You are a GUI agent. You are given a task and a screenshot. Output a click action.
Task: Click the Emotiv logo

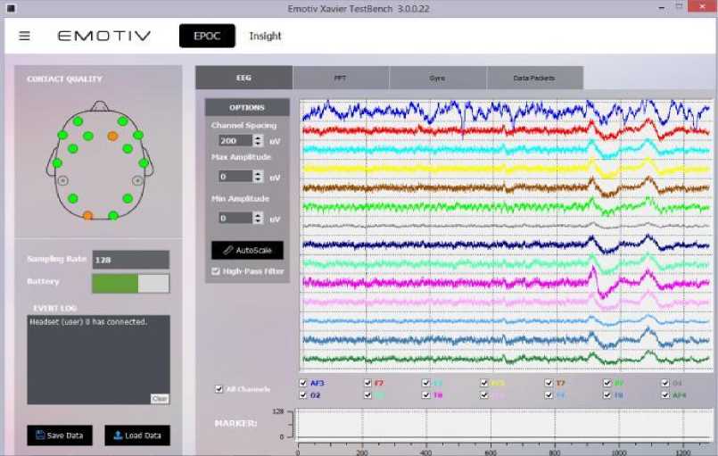click(104, 37)
